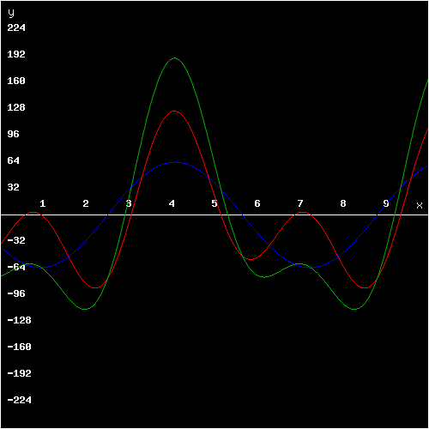Click the x-axis tick label 8

tap(343, 203)
